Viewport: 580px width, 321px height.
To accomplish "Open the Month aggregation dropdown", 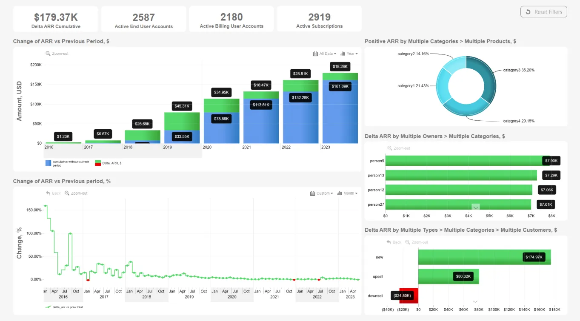I will click(347, 193).
